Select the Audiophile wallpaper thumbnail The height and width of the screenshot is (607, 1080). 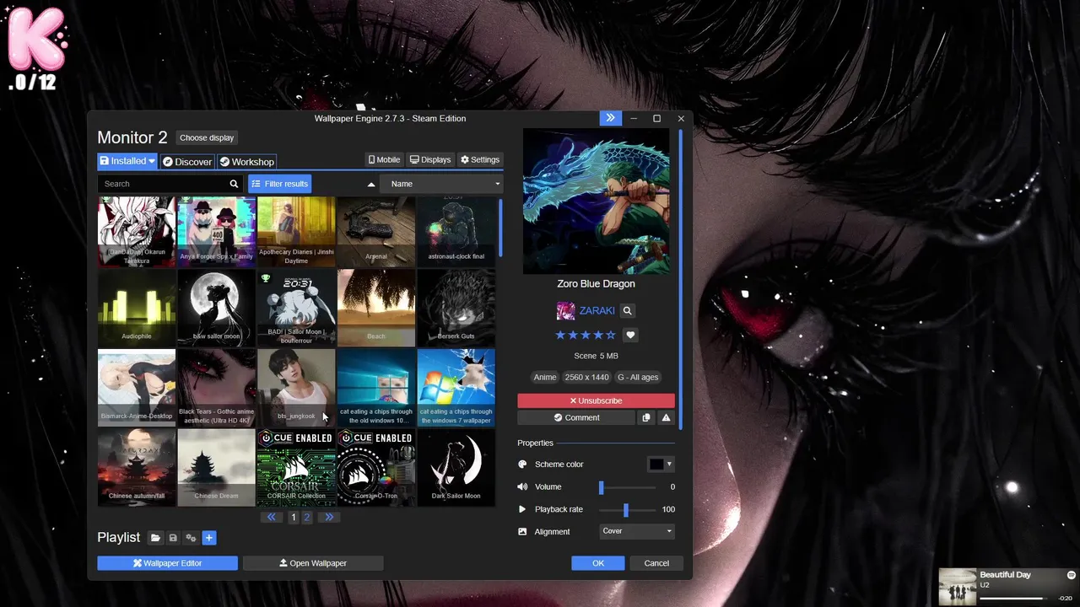click(x=136, y=309)
